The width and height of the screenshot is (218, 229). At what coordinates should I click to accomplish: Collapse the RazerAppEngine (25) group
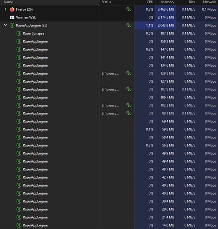coord(5,25)
